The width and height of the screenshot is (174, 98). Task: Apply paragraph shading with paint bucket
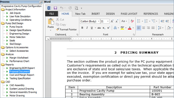[169, 28]
